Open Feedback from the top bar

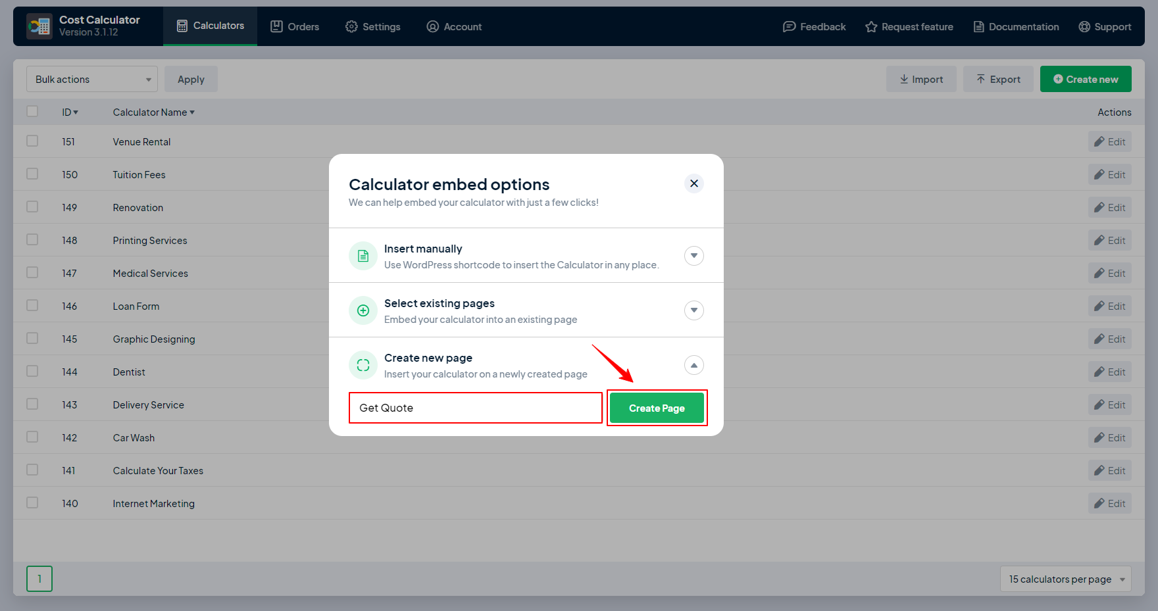click(x=814, y=26)
